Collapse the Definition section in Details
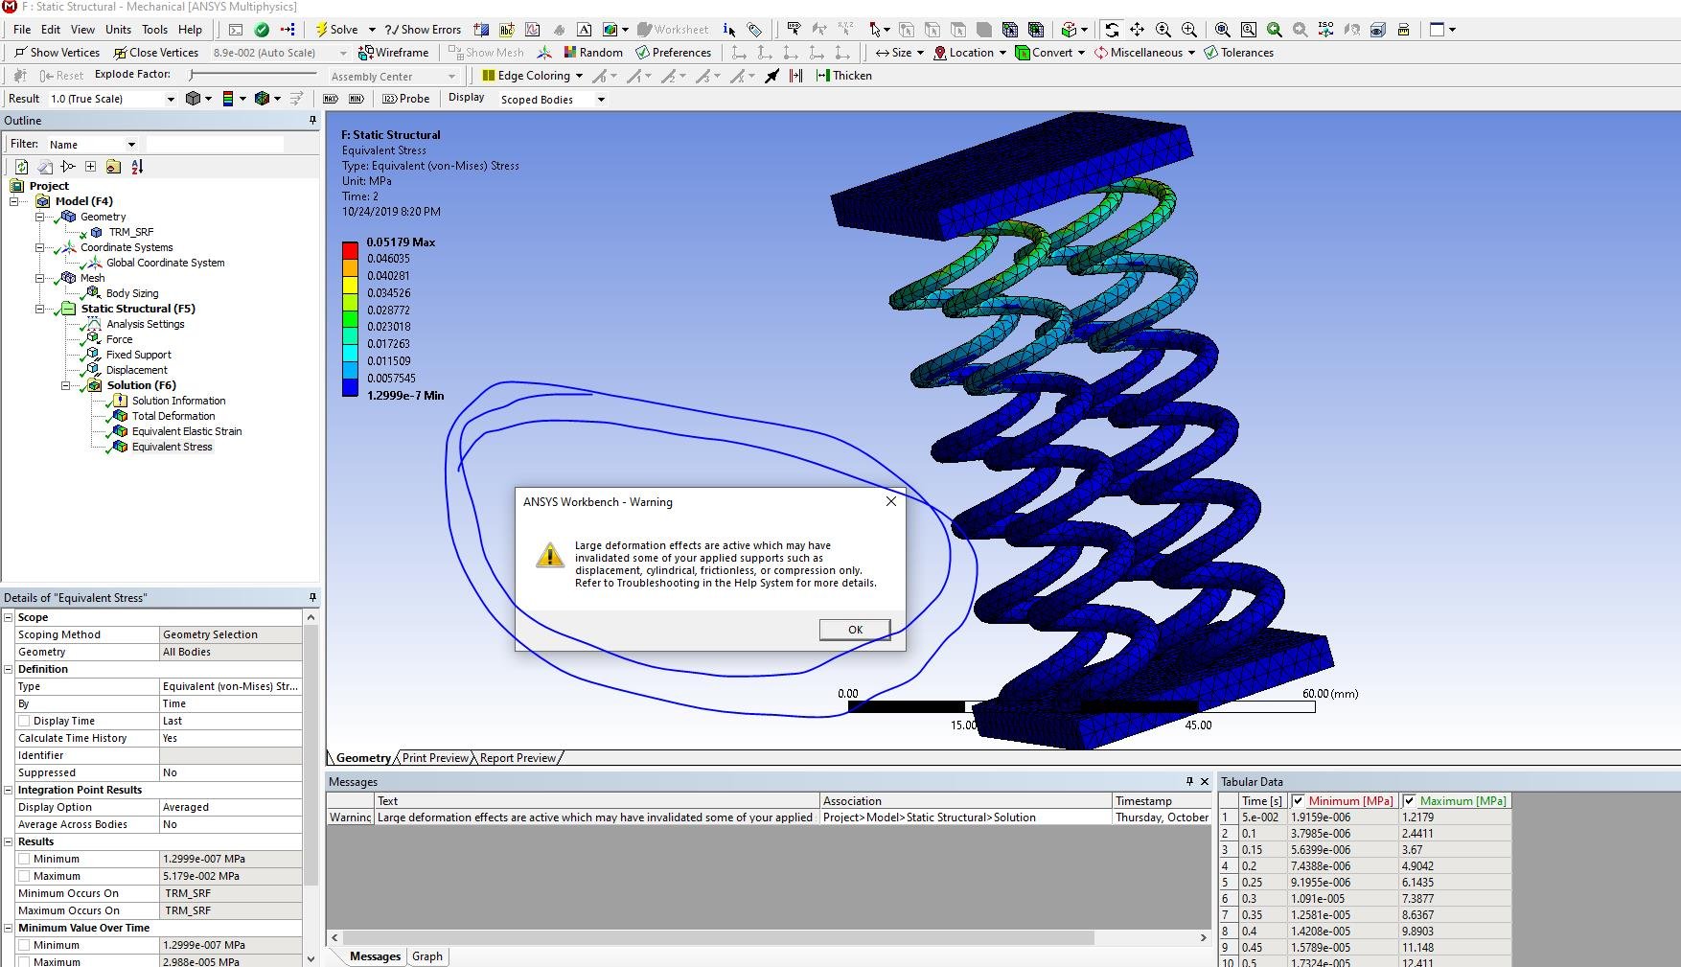This screenshot has height=967, width=1681. 9,669
